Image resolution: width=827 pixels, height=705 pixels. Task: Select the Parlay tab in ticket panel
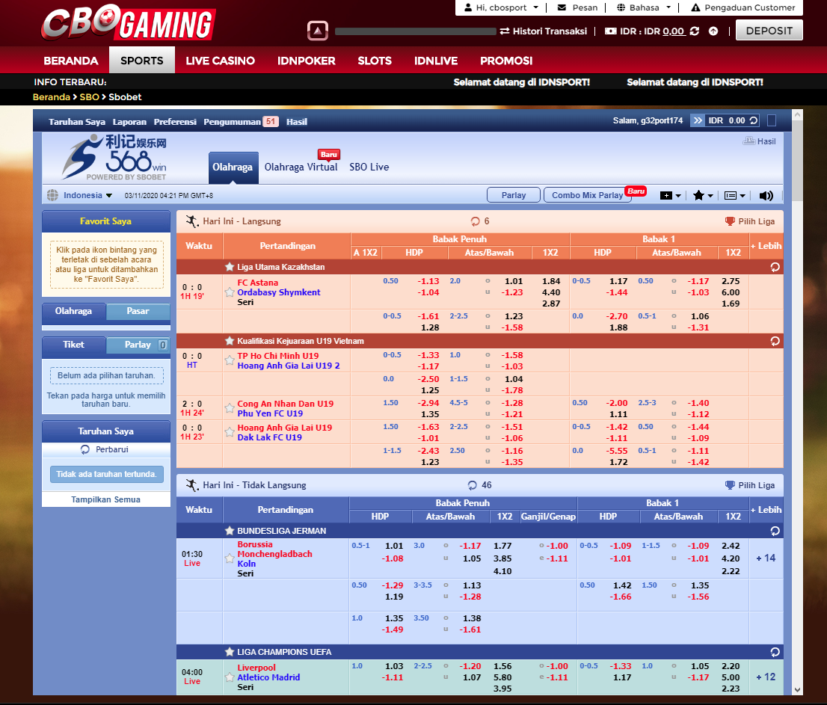pos(138,345)
